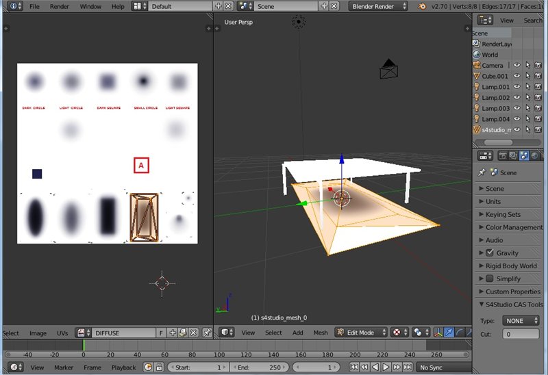Enable the Simplify checkbox in Scene properties
Image resolution: width=548 pixels, height=375 pixels.
(x=490, y=279)
